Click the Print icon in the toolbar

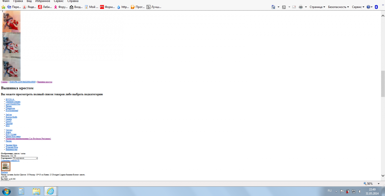pos(301,7)
